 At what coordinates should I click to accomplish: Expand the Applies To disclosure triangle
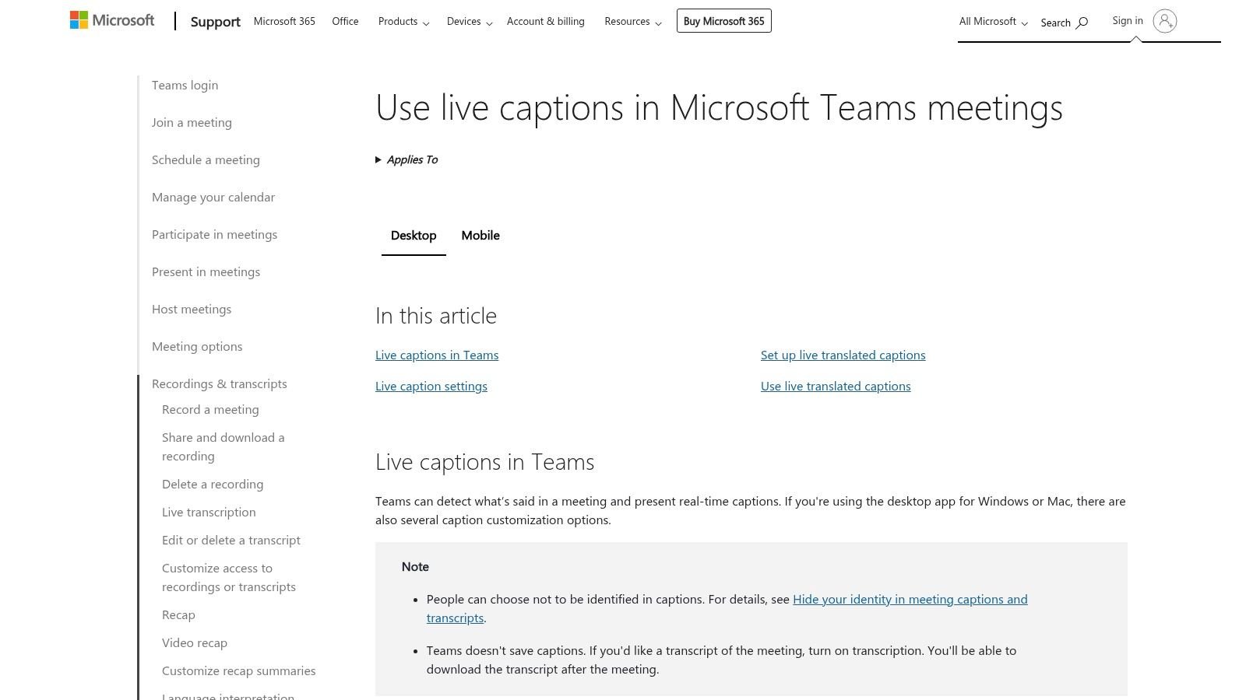pos(378,159)
